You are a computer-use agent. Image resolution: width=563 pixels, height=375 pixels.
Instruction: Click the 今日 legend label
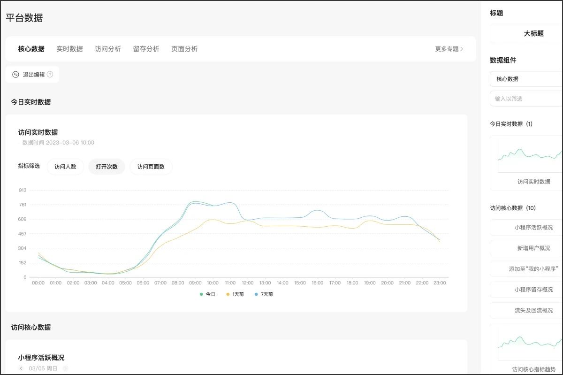pyautogui.click(x=210, y=294)
